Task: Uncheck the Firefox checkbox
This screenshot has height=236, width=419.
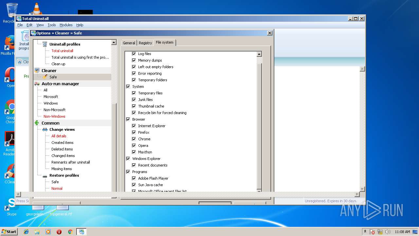Action: point(134,132)
